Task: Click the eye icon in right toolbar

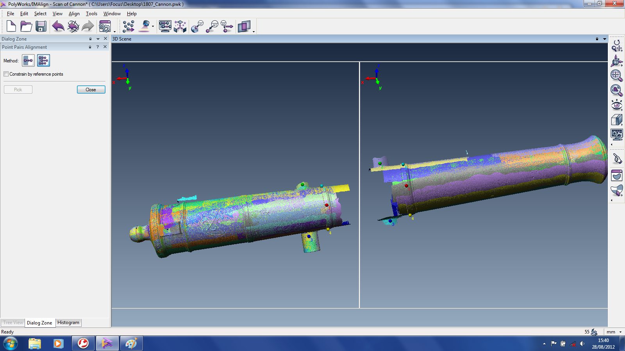Action: (x=616, y=105)
